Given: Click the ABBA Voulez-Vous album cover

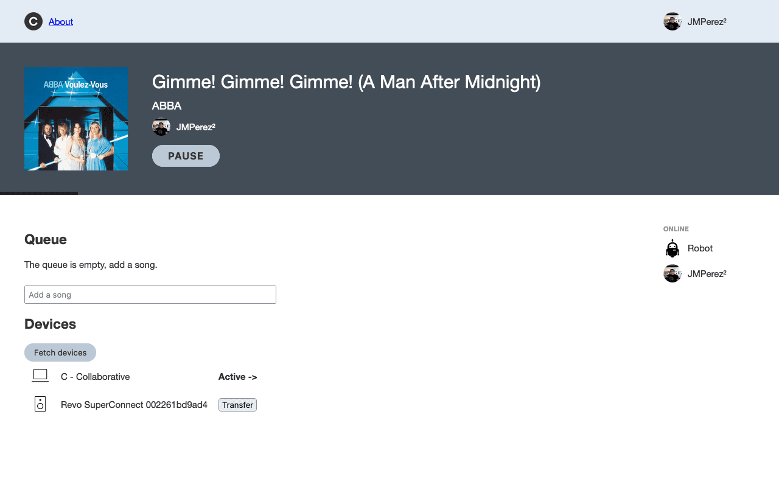Looking at the screenshot, I should tap(76, 119).
